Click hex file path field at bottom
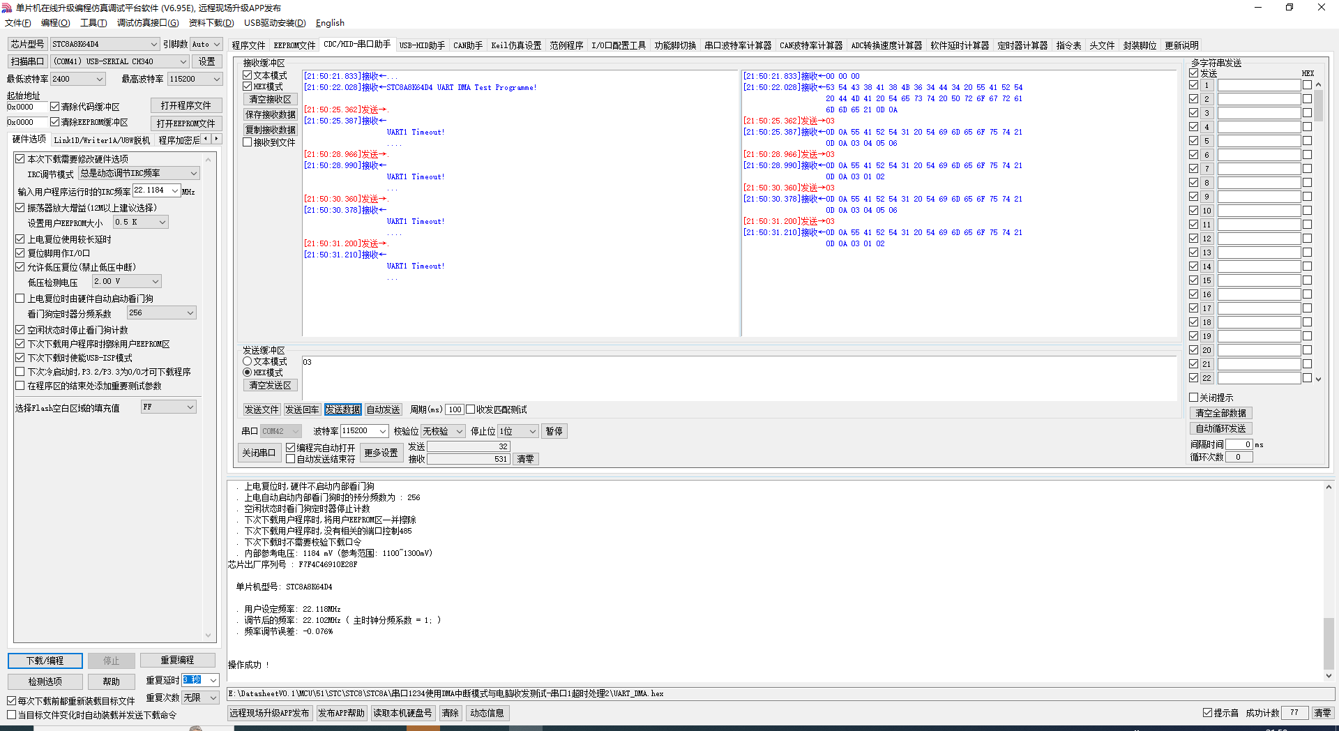Image resolution: width=1339 pixels, height=731 pixels. 781,694
